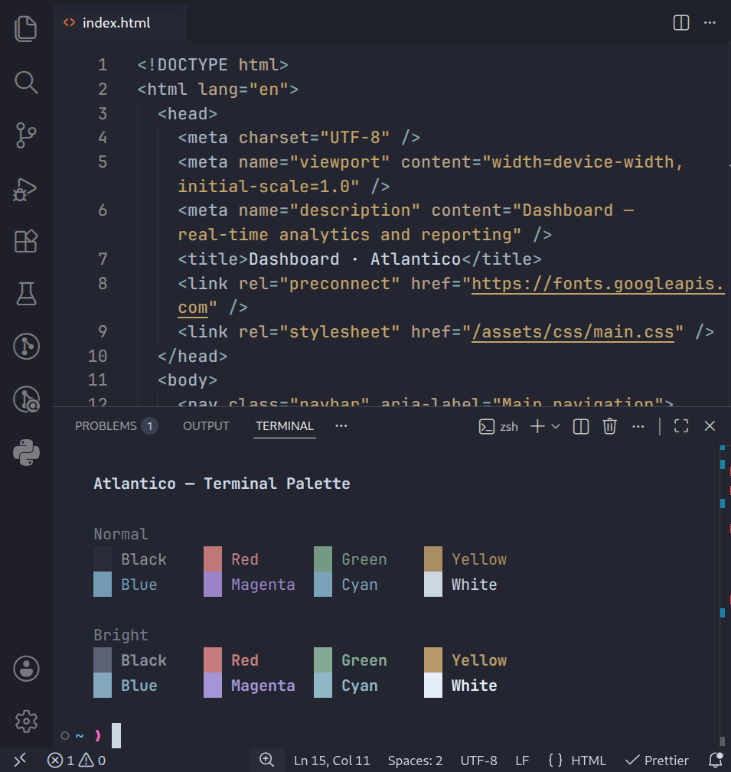Click the 'Bright' palette label

point(121,635)
